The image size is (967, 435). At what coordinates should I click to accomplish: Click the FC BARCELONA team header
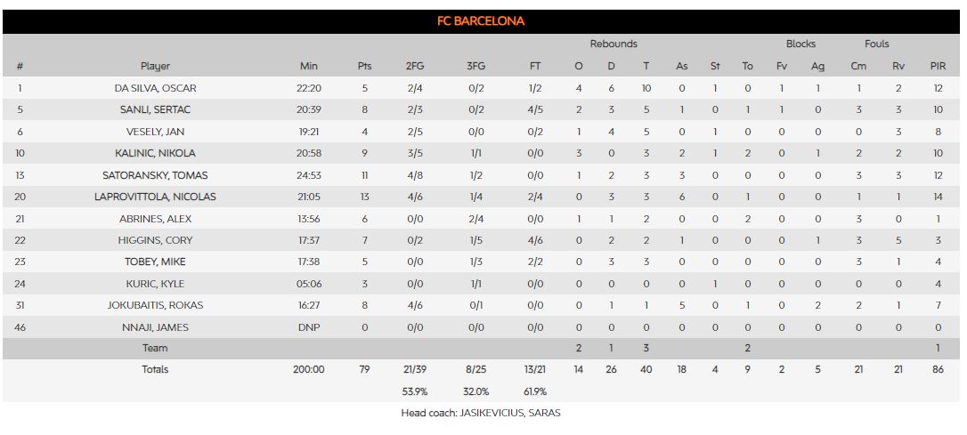pos(481,21)
